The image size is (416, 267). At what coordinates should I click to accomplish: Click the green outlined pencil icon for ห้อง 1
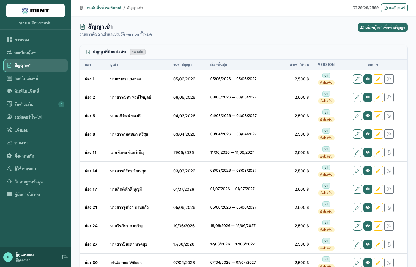click(357, 79)
